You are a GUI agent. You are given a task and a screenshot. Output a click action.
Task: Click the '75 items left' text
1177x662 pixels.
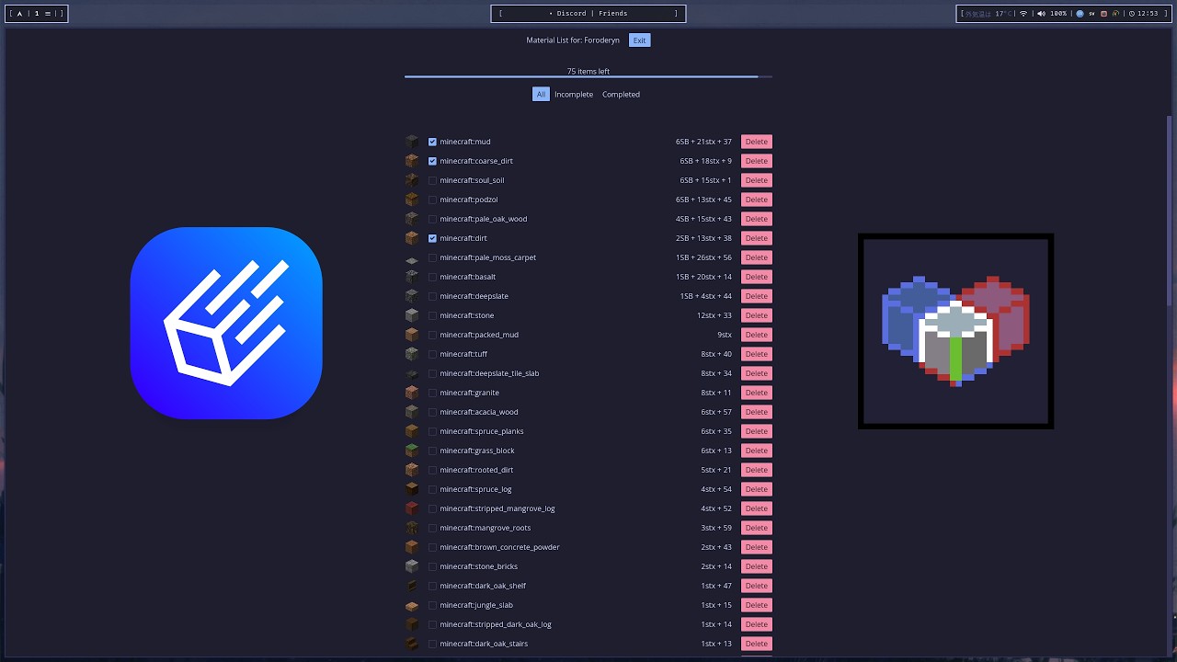[588, 71]
